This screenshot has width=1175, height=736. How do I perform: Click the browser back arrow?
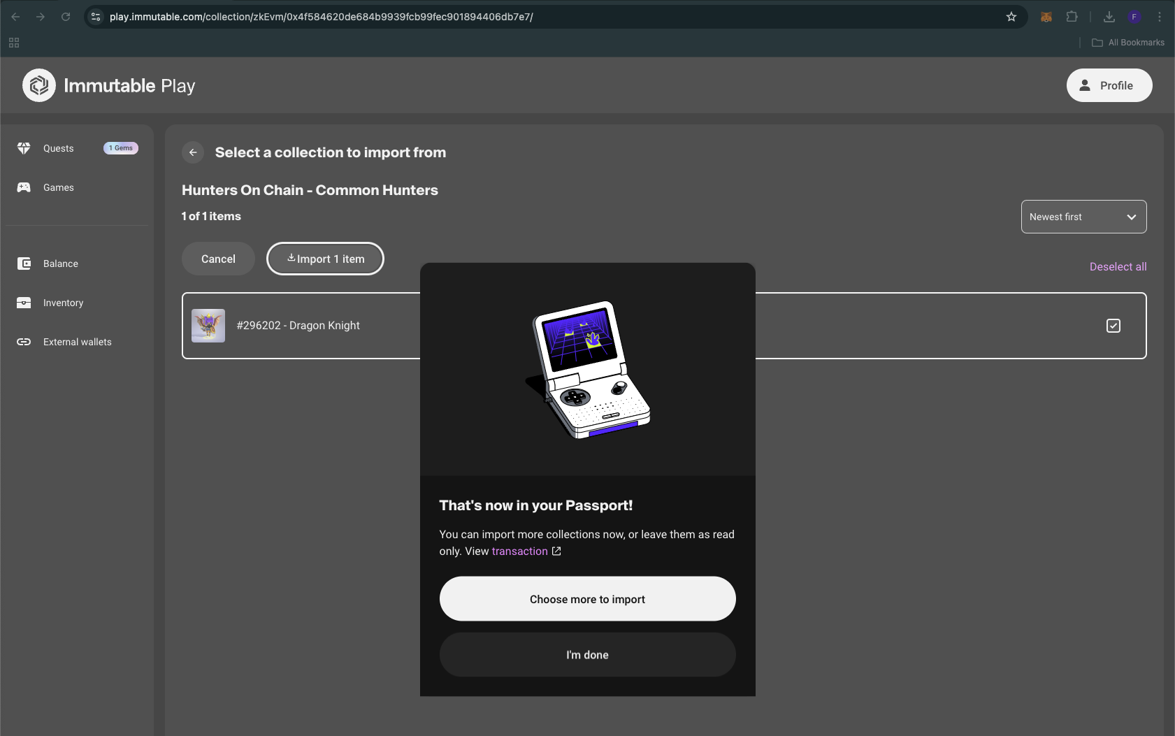tap(15, 17)
